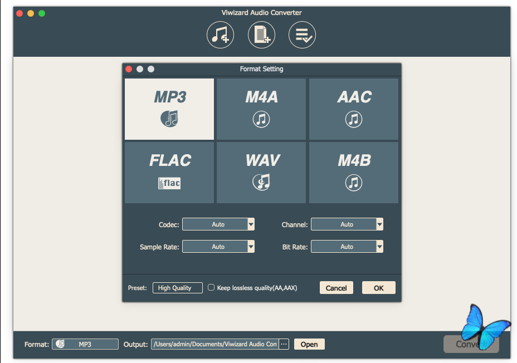Pick the AAC format tile

coord(354,109)
